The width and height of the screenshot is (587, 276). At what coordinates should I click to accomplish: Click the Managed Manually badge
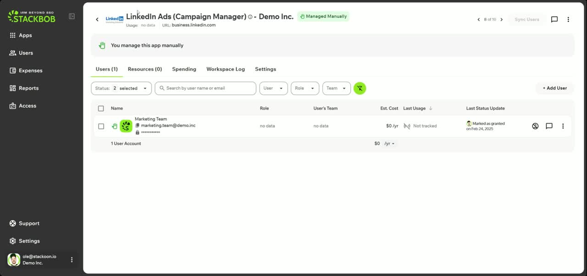pyautogui.click(x=323, y=17)
